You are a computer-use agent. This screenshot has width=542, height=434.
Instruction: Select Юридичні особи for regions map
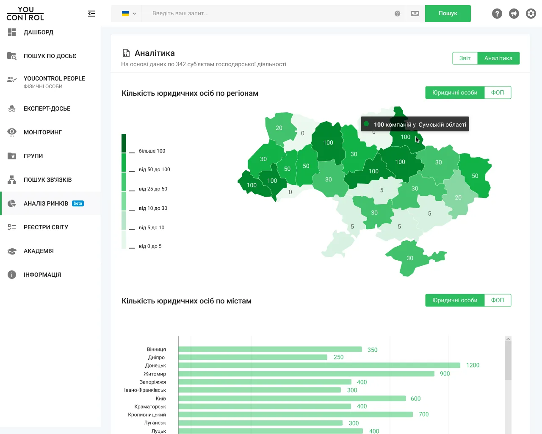(455, 92)
